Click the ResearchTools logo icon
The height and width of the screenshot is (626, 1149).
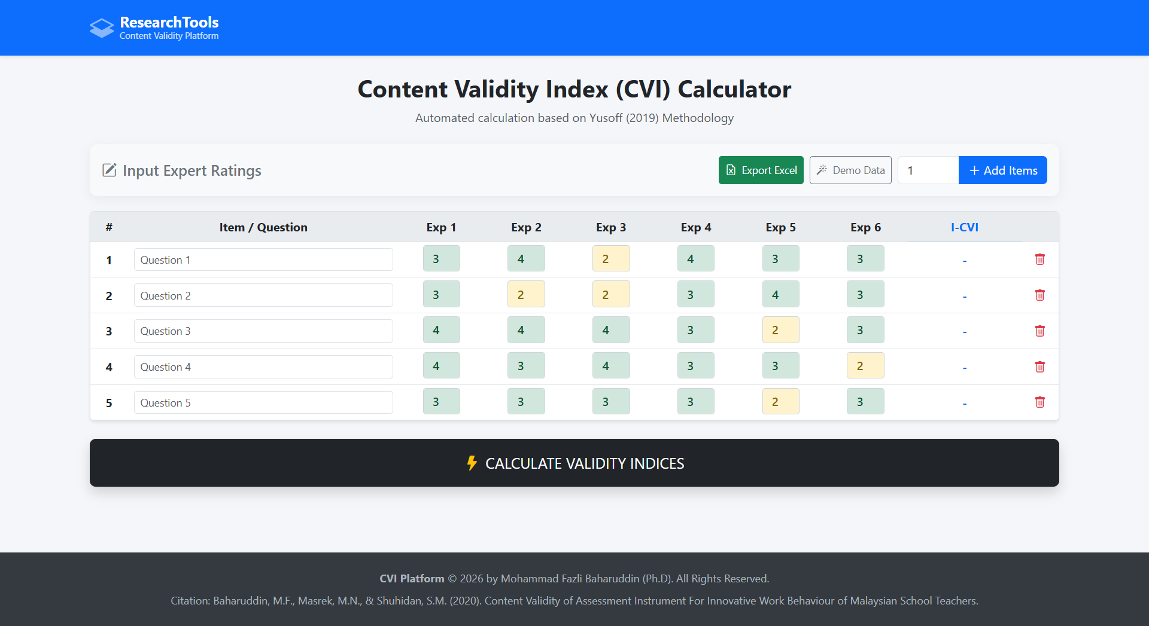[x=102, y=28]
